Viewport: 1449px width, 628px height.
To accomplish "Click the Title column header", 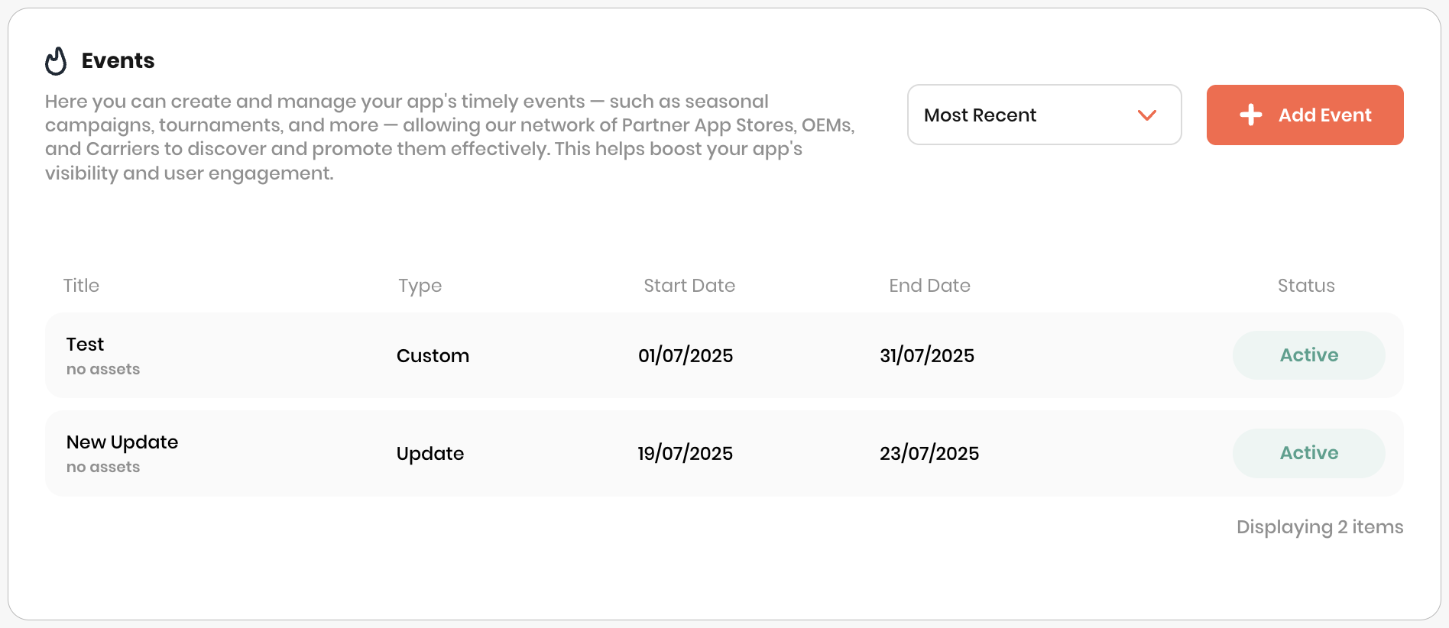I will click(81, 286).
